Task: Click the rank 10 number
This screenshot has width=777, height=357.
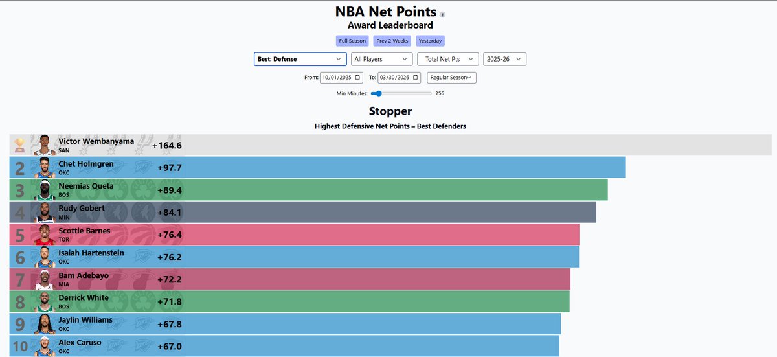Action: pyautogui.click(x=20, y=347)
